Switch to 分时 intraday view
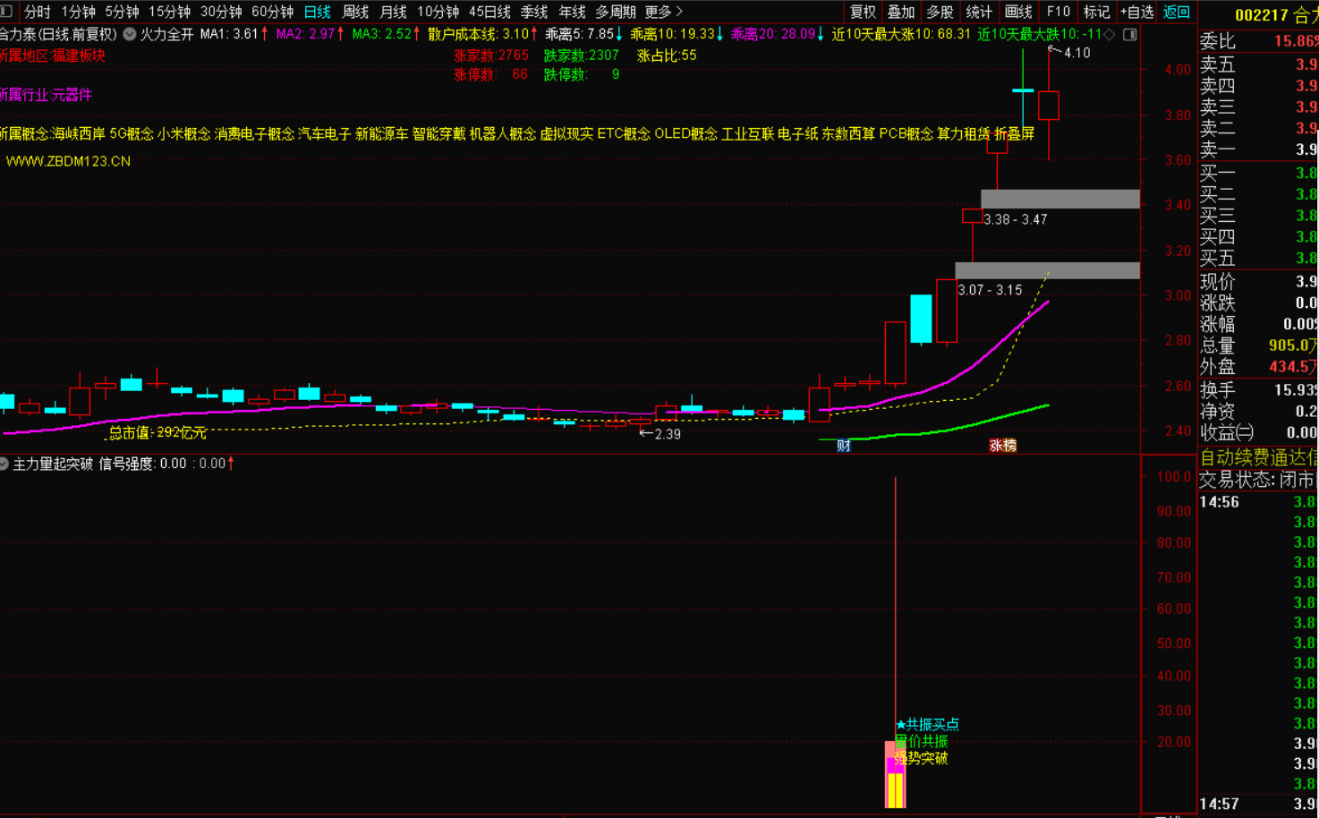The width and height of the screenshot is (1319, 818). tap(38, 12)
